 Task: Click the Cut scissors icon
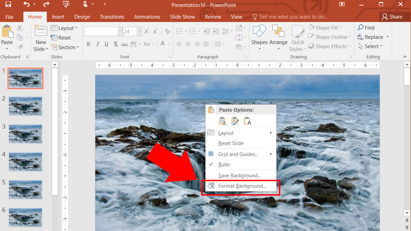[20, 28]
